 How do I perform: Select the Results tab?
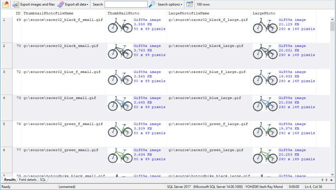pyautogui.click(x=10, y=180)
